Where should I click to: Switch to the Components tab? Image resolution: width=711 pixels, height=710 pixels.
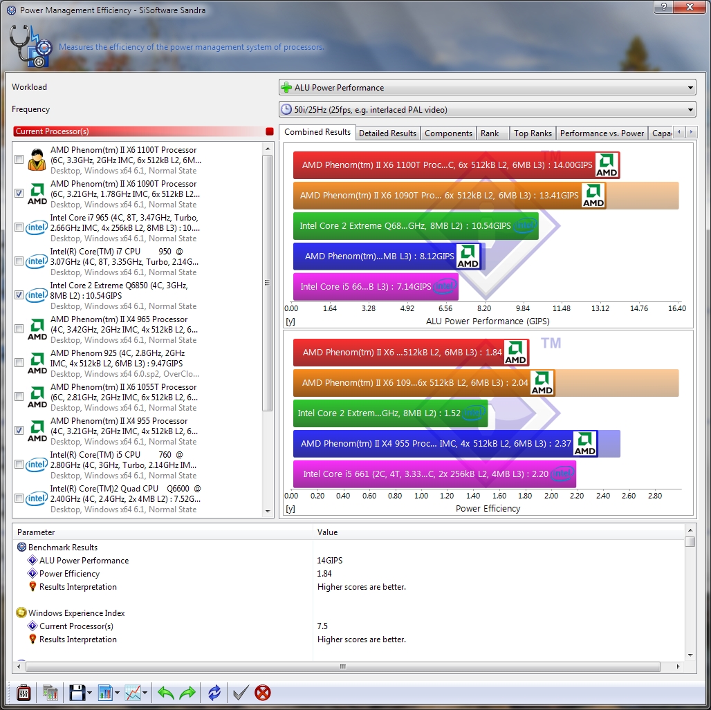(x=448, y=133)
